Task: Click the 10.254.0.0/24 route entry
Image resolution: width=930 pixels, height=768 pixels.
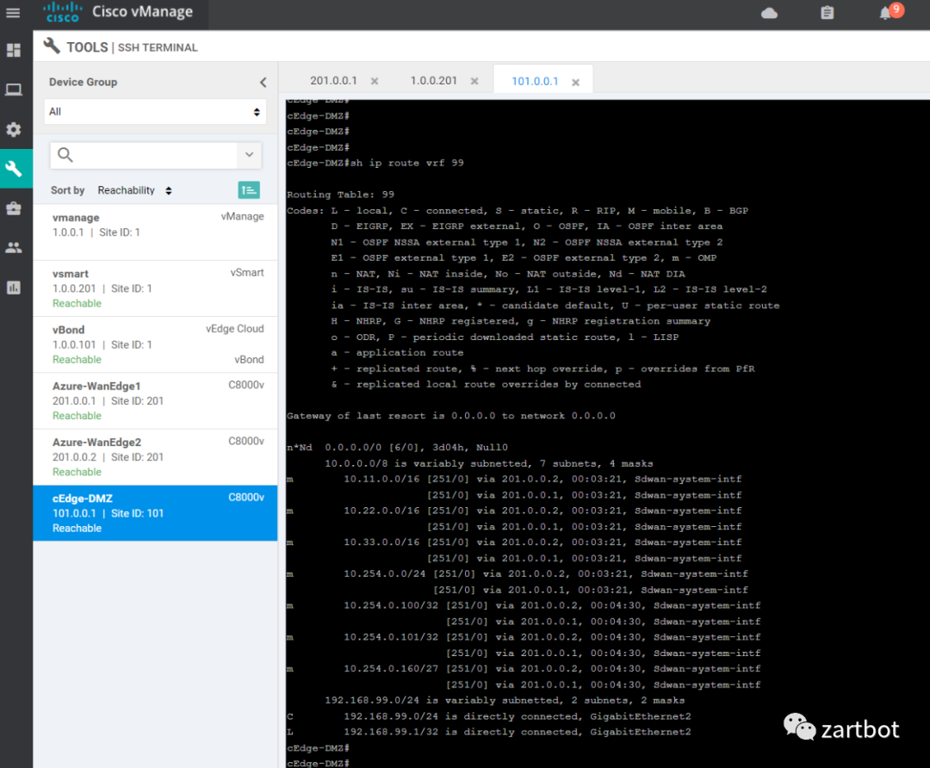Action: click(518, 574)
